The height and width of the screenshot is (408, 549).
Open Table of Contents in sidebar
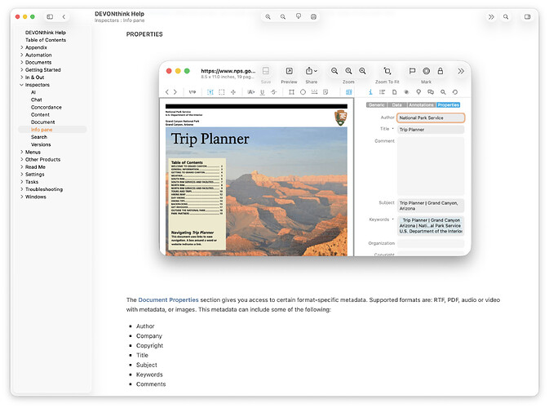click(x=46, y=40)
